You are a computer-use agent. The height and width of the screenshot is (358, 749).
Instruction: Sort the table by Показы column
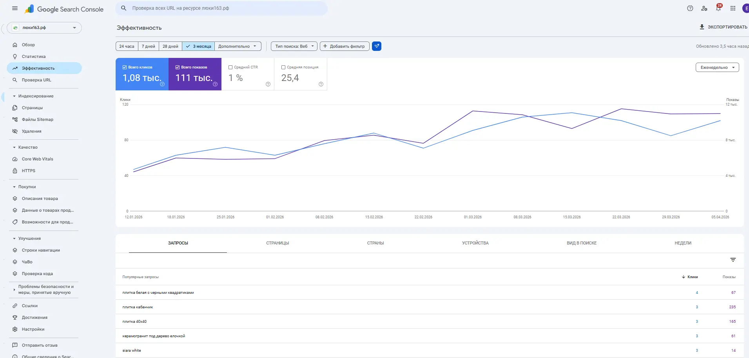coord(729,277)
